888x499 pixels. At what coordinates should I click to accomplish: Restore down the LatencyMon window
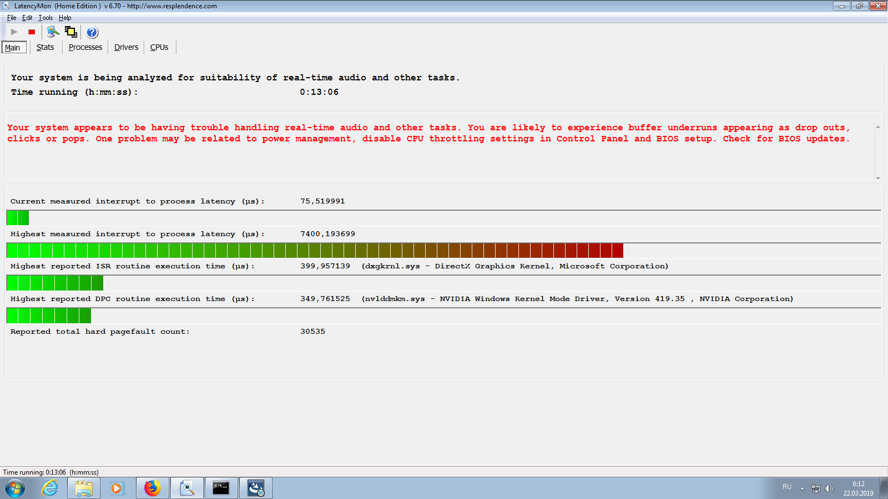click(859, 6)
